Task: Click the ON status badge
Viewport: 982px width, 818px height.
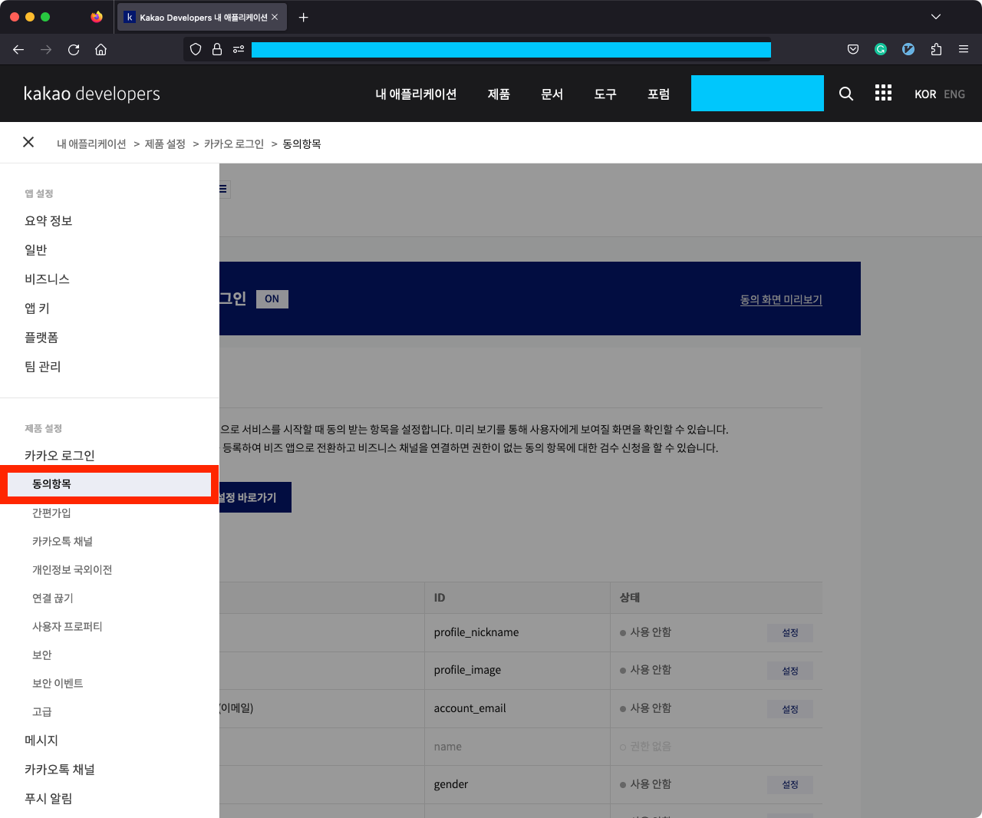Action: coord(272,299)
